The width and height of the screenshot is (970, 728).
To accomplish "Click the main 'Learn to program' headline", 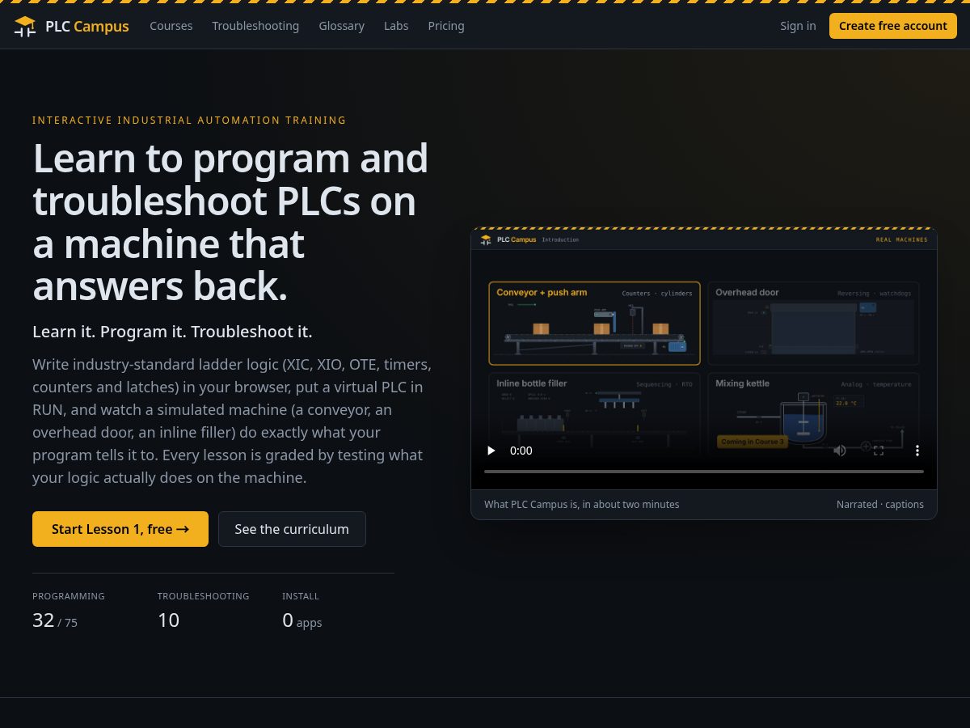I will [x=230, y=222].
